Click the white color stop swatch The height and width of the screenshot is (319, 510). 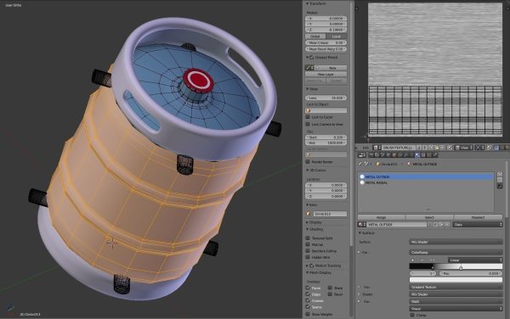coord(456,279)
